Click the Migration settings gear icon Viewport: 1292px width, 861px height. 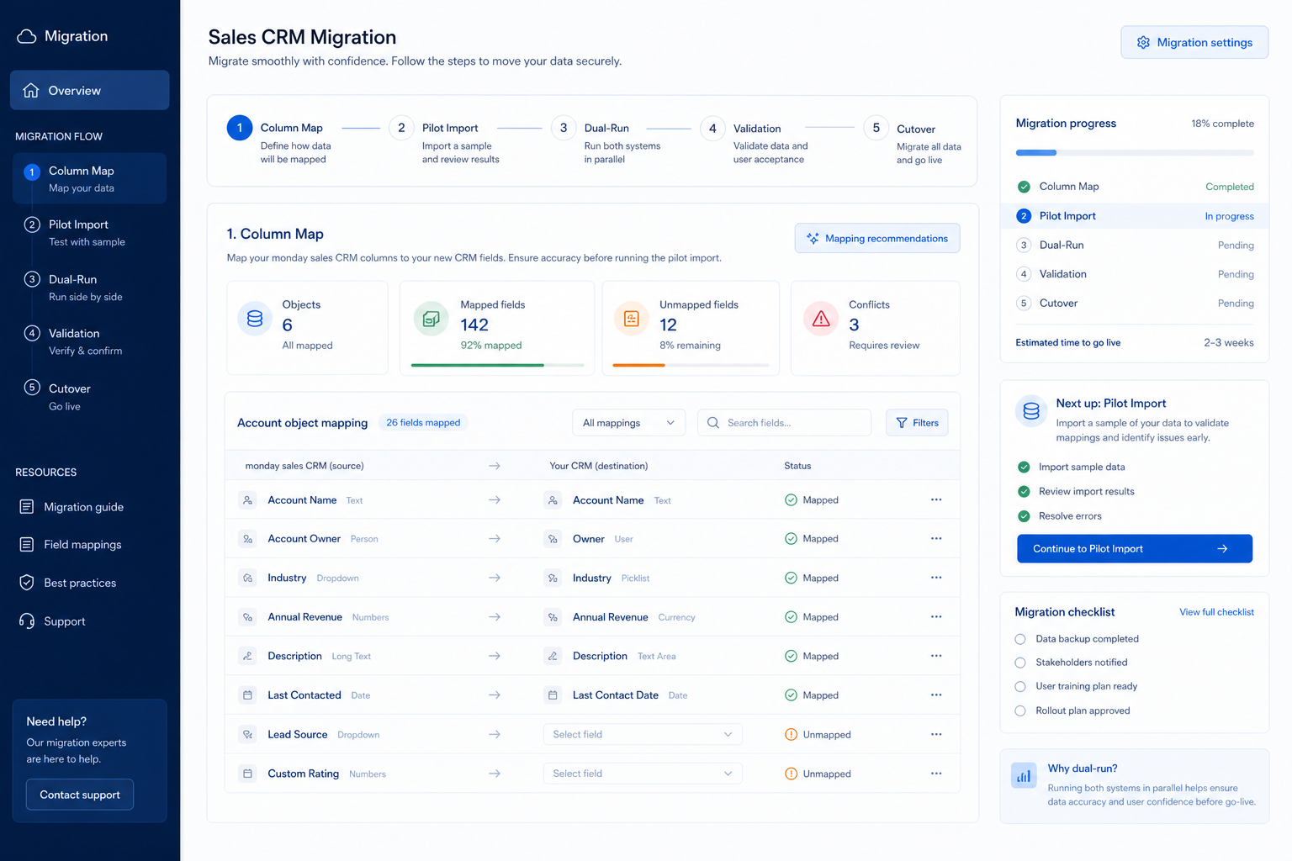pyautogui.click(x=1143, y=42)
